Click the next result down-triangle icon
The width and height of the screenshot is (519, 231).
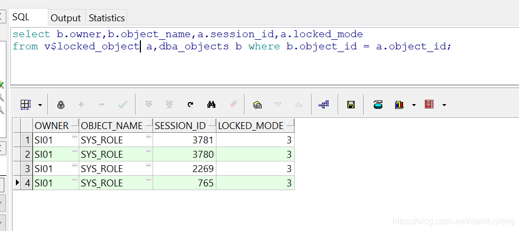[x=278, y=105]
